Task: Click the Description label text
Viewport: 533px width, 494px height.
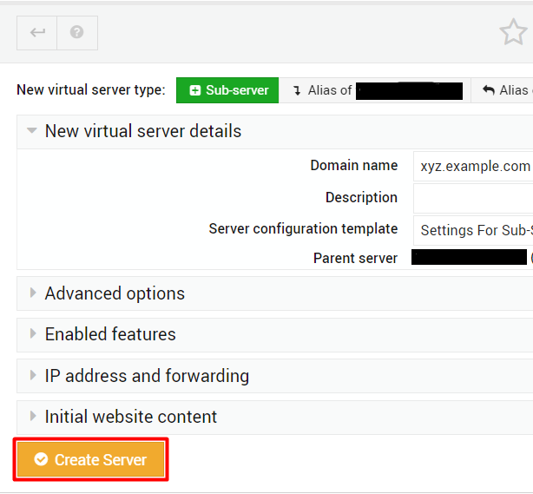Action: (x=361, y=198)
